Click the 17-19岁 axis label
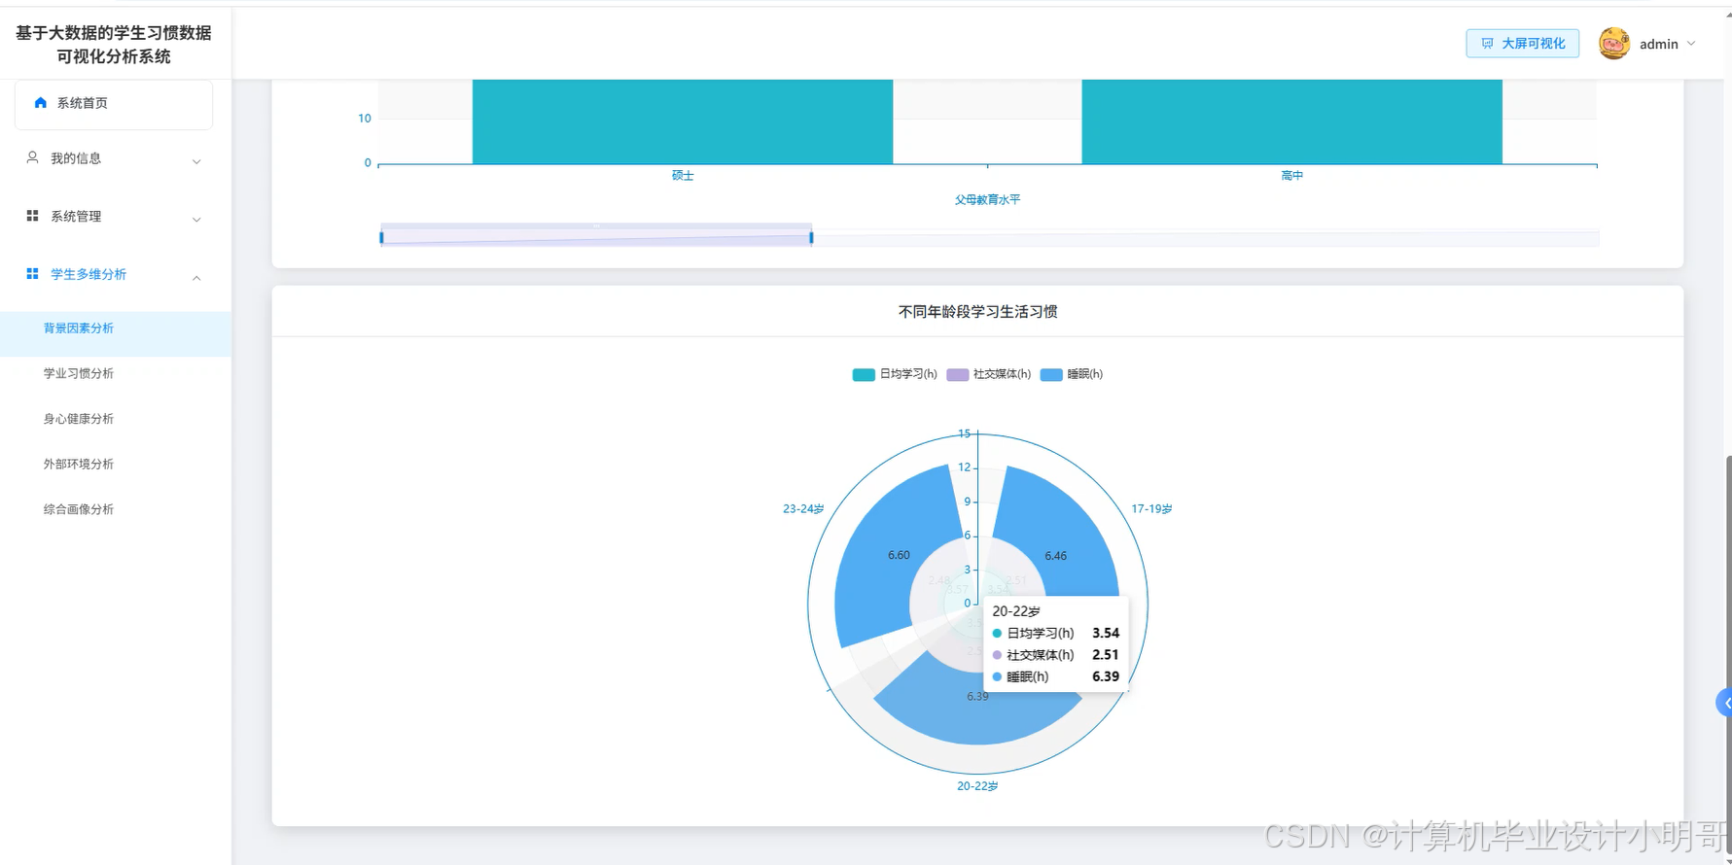Viewport: 1732px width, 865px height. 1151,509
